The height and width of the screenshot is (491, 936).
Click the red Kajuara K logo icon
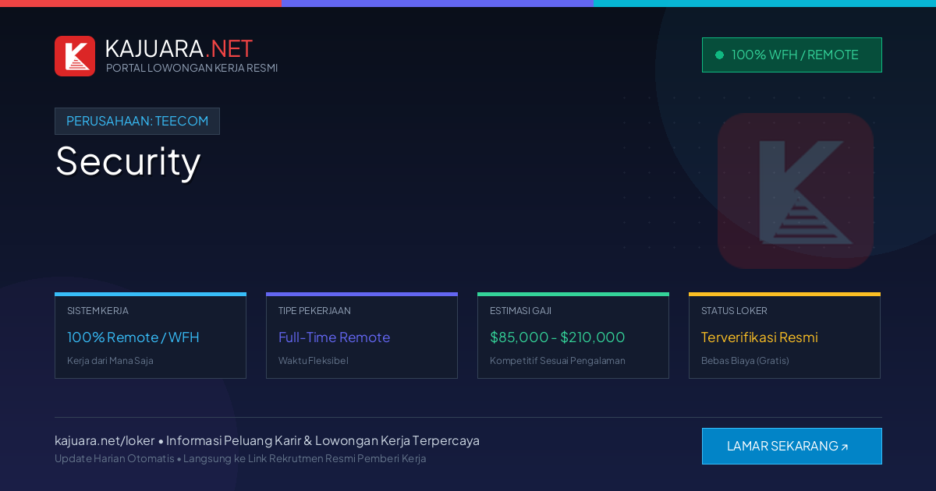[x=75, y=56]
